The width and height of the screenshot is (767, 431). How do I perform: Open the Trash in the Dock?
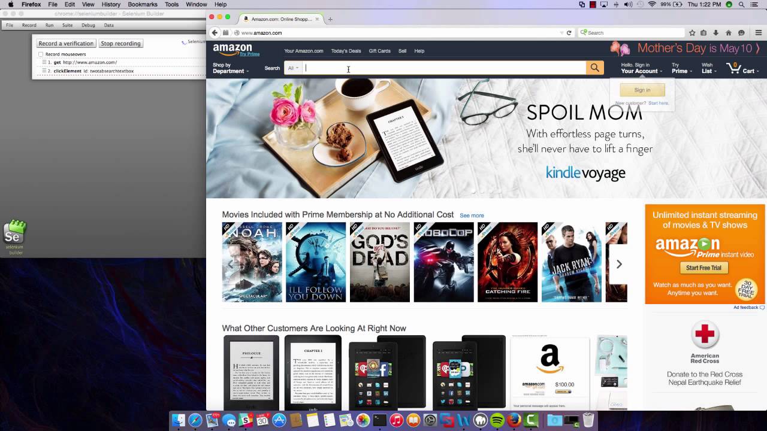pyautogui.click(x=588, y=421)
